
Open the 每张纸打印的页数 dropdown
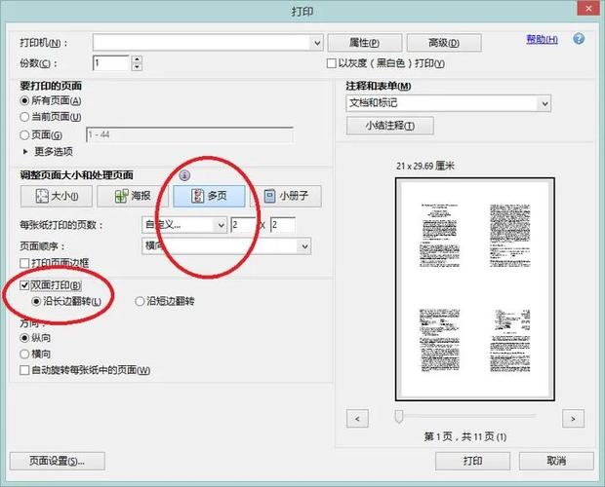tap(184, 225)
